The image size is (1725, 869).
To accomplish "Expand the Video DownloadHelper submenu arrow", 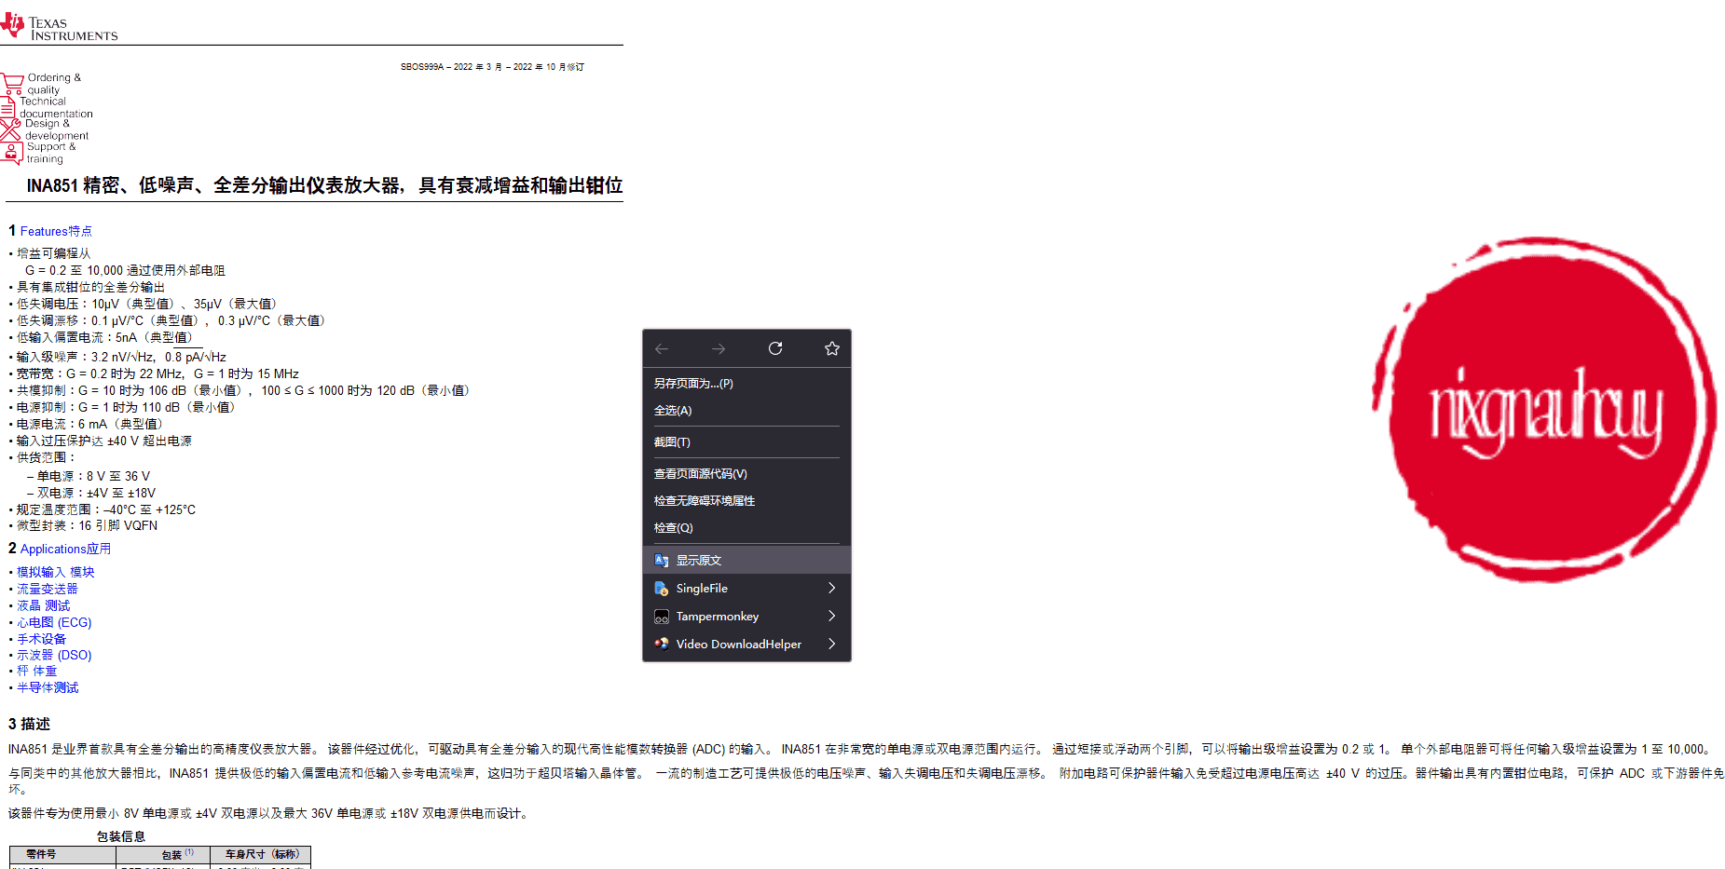I will (x=831, y=645).
